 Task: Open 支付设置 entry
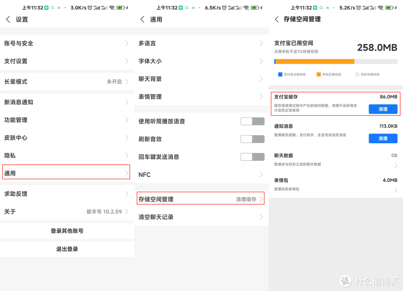click(x=67, y=61)
